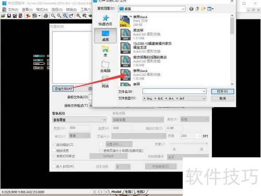This screenshot has width=261, height=196.
Task: Click the 取消 button in file dialog
Action: tap(222, 98)
